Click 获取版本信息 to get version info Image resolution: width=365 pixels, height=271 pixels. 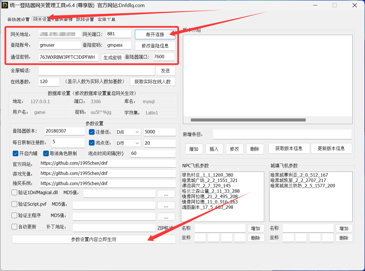click(289, 148)
